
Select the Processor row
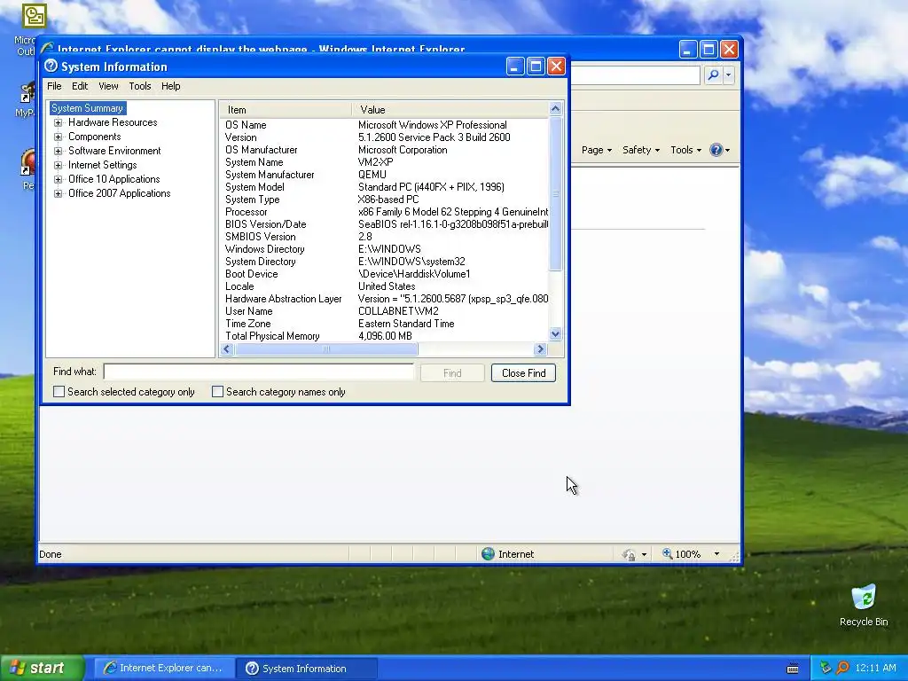click(x=384, y=212)
